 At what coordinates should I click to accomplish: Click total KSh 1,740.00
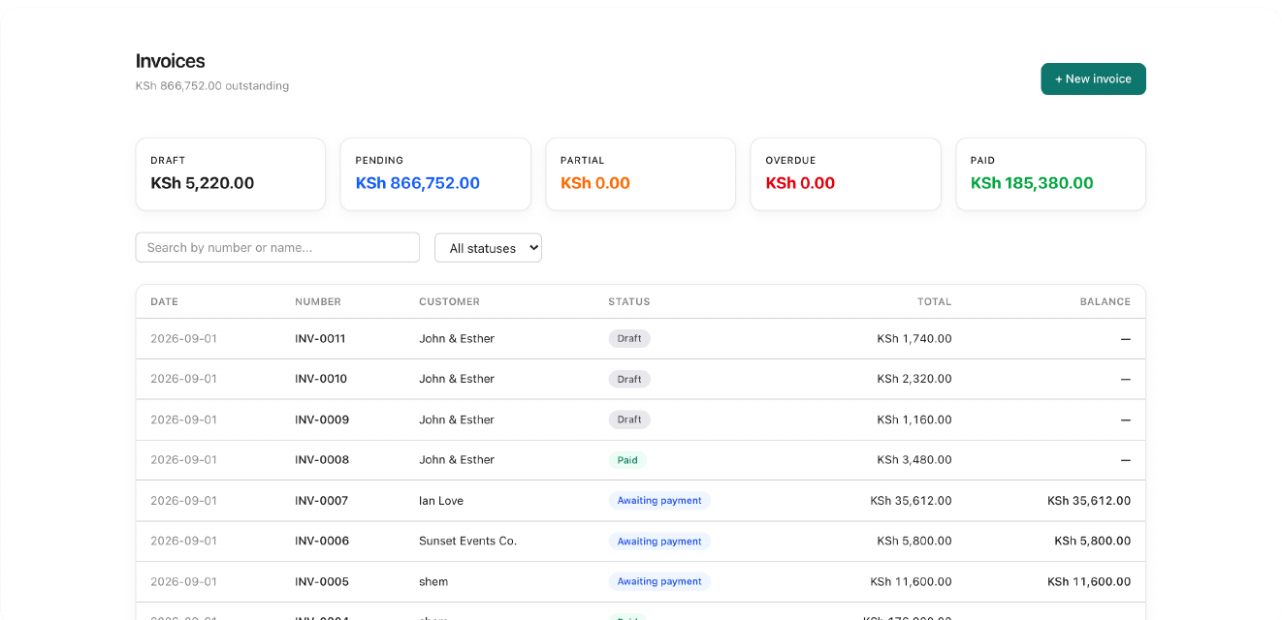point(914,339)
